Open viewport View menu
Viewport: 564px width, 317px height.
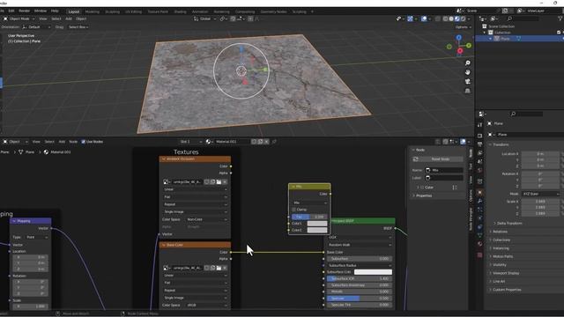43,18
